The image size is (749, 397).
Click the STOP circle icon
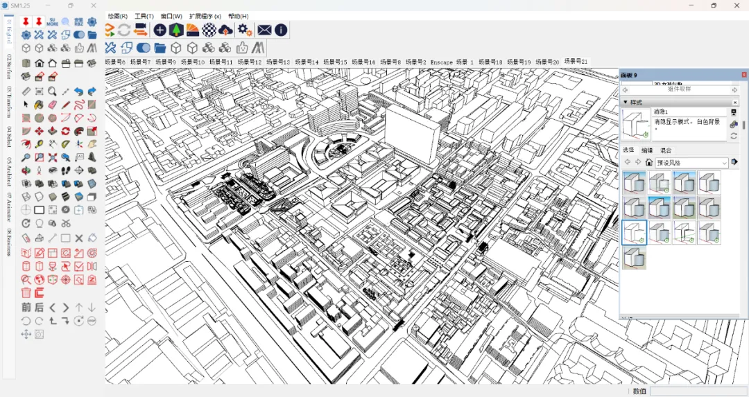click(x=92, y=321)
